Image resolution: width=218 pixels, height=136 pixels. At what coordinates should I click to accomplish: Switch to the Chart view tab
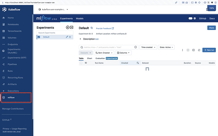point(90,58)
